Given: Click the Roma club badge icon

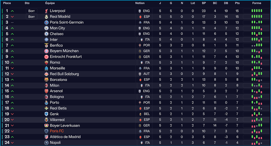Looking at the screenshot, I should tap(46, 62).
